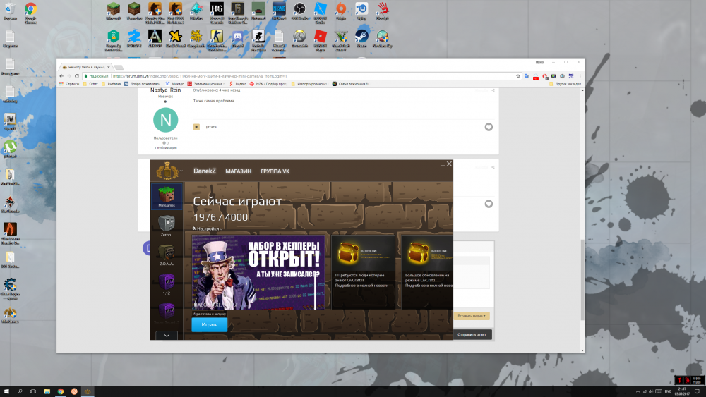Choose the Z.O.N.A. server in sidebar
Viewport: 706px width, 397px height.
coord(167,252)
